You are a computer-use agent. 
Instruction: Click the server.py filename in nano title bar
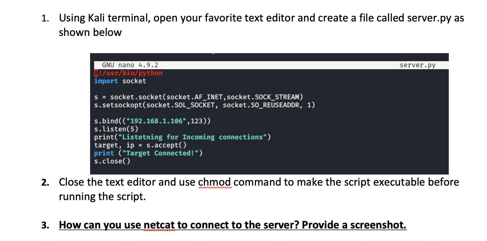pyautogui.click(x=417, y=65)
